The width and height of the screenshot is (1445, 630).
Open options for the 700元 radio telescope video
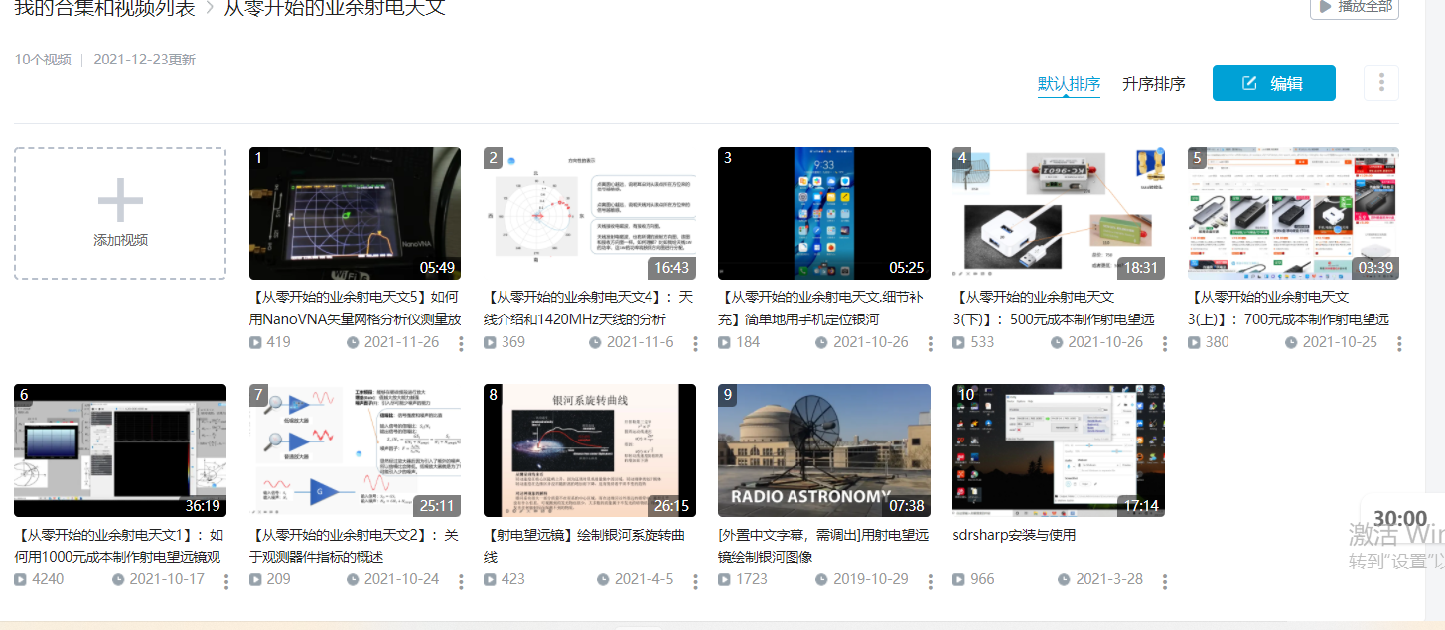click(1399, 343)
